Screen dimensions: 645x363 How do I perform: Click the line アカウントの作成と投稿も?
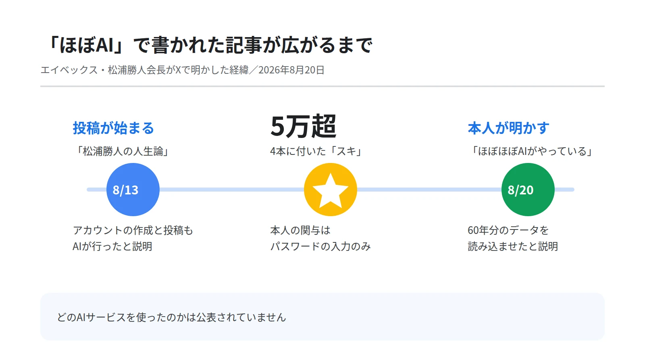pos(133,230)
